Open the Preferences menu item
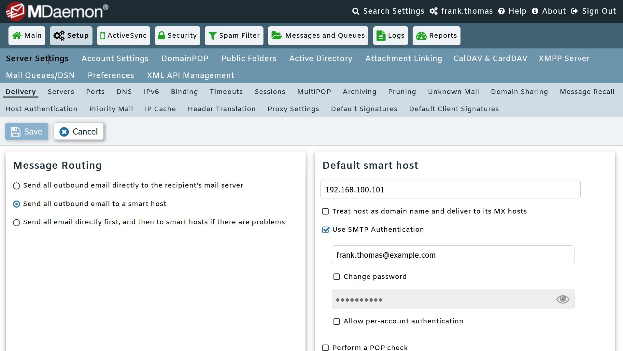Viewport: 623px width, 351px height. point(111,75)
